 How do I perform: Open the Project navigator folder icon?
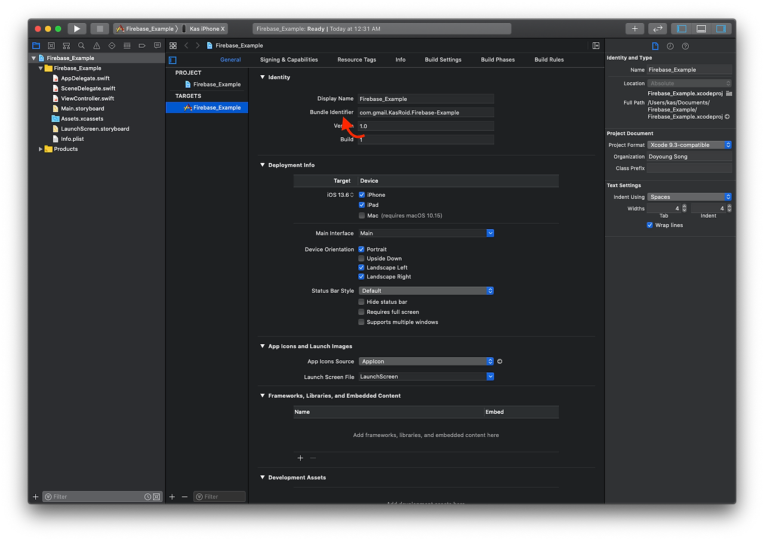(x=36, y=45)
